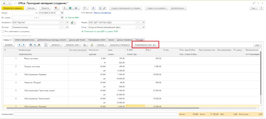Open the "Прочее" tab
Viewport: 266px width, 119px height.
click(111, 40)
